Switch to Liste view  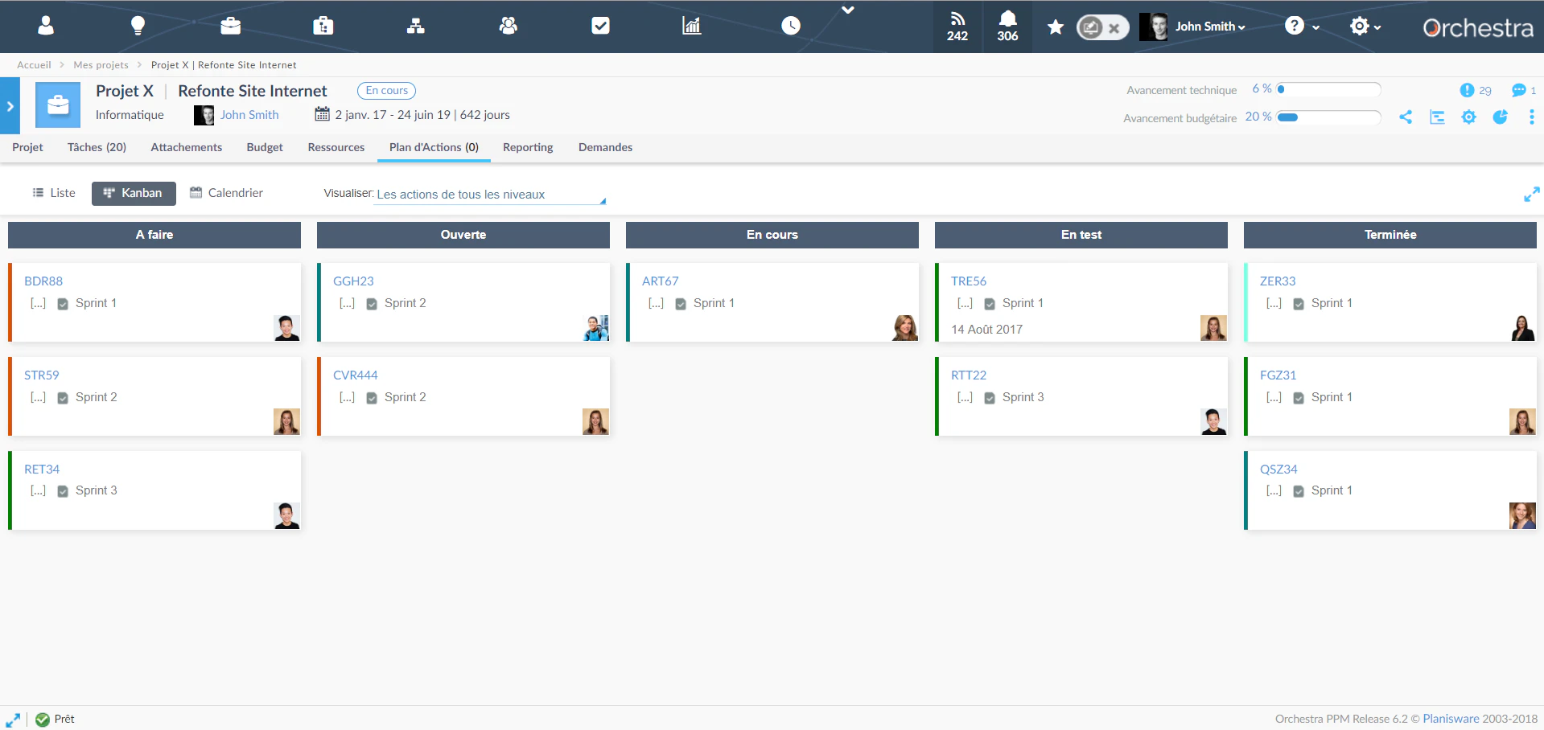[x=54, y=193]
